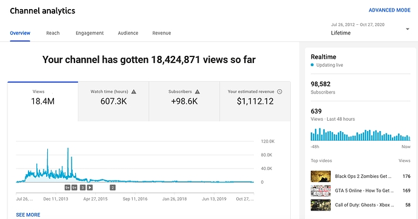Open the Audience tab
Image resolution: width=418 pixels, height=219 pixels.
click(x=128, y=33)
